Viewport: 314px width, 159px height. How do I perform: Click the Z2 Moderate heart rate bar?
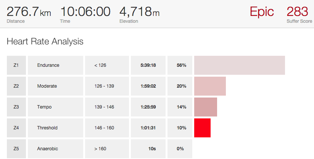[x=210, y=86]
